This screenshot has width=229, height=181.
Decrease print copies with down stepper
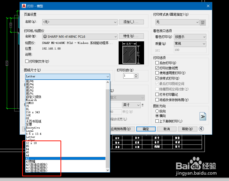coord(136,77)
